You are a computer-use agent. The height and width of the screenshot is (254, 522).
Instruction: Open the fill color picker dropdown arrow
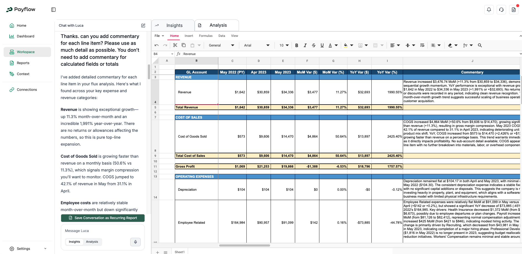click(x=352, y=45)
